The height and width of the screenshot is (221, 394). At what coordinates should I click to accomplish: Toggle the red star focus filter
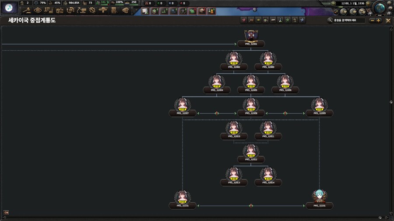point(244,20)
